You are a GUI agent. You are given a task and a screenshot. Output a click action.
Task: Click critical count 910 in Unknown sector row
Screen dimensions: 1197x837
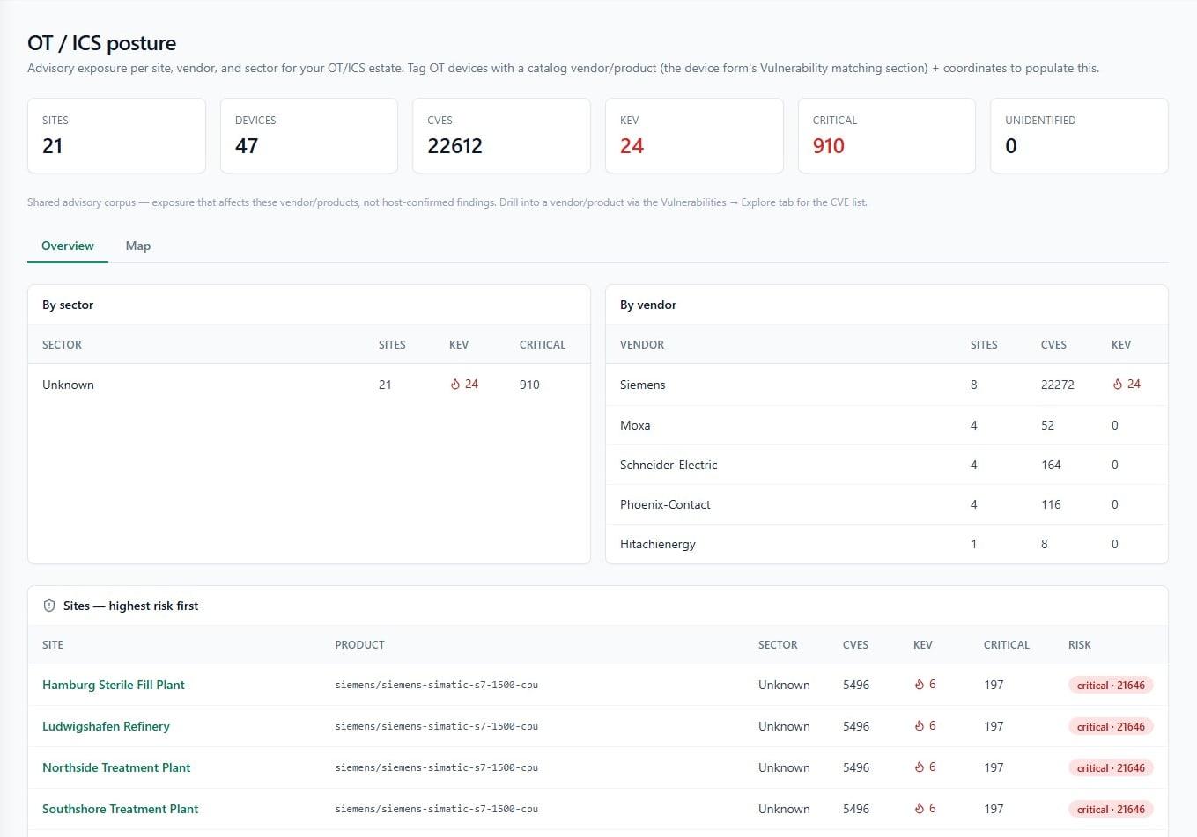[529, 385]
